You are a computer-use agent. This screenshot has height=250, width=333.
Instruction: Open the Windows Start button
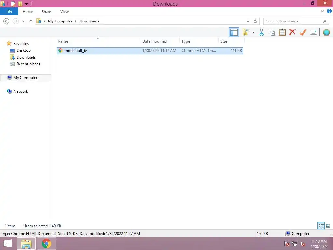(8, 243)
